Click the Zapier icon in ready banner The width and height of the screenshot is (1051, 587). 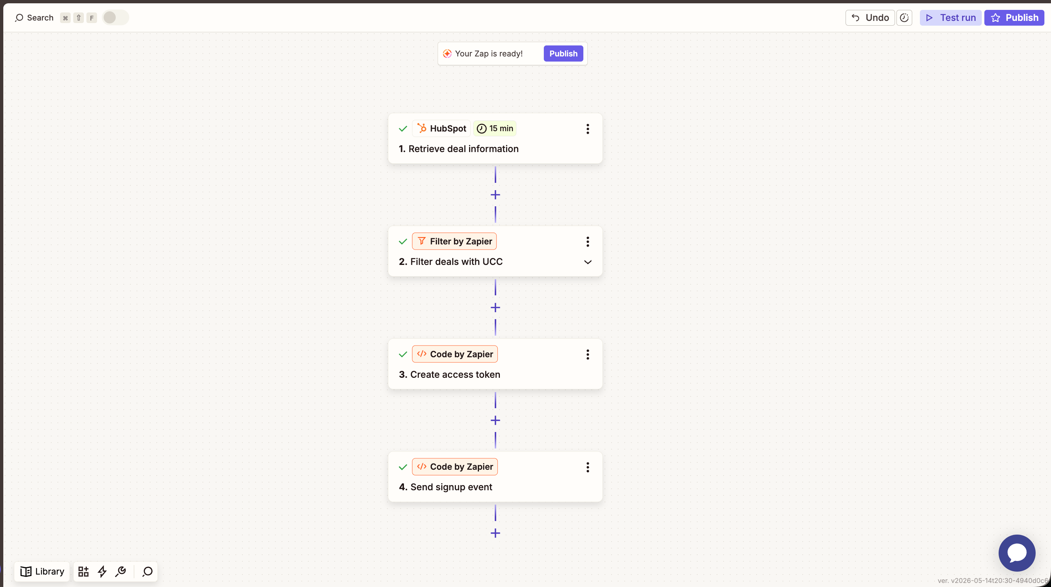[447, 53]
